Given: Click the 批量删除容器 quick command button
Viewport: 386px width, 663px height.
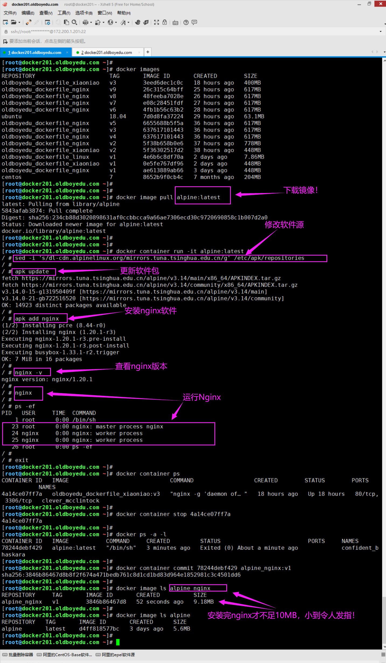Looking at the screenshot, I should click(x=18, y=655).
